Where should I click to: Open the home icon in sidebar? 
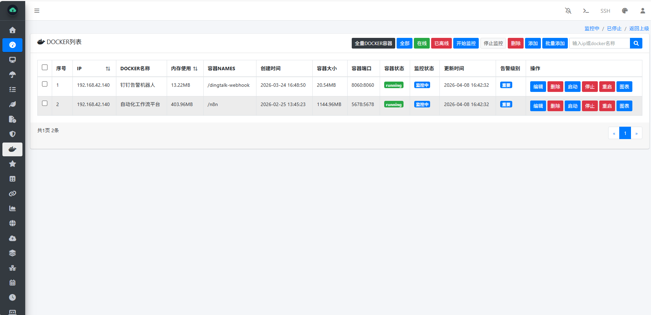tap(12, 30)
